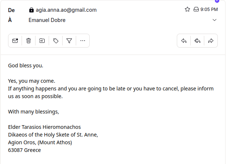This screenshot has width=231, height=164.
Task: Click the lock encryption icon by sender
Action: [31, 10]
